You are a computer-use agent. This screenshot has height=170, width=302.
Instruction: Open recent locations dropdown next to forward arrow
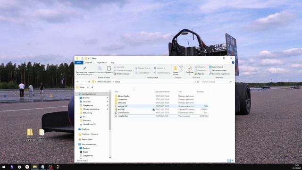click(x=86, y=82)
